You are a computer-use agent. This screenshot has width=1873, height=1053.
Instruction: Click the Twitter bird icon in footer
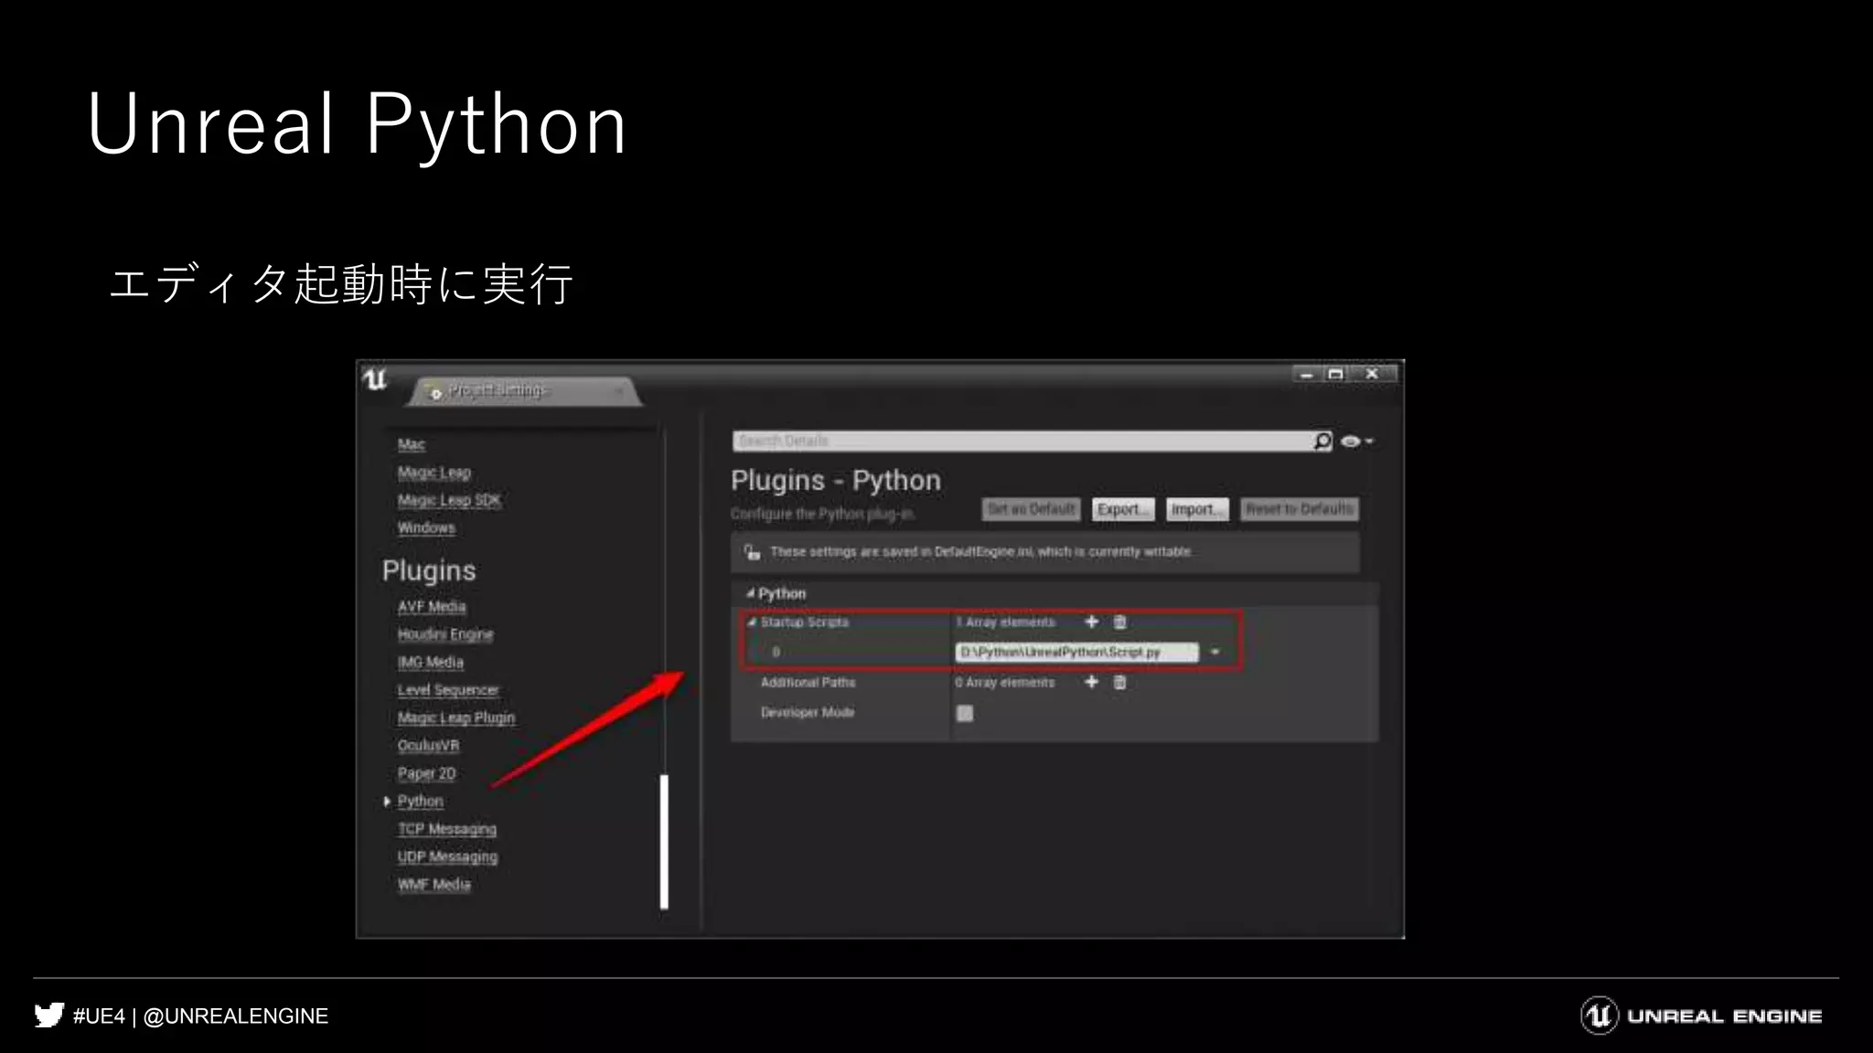(48, 1016)
